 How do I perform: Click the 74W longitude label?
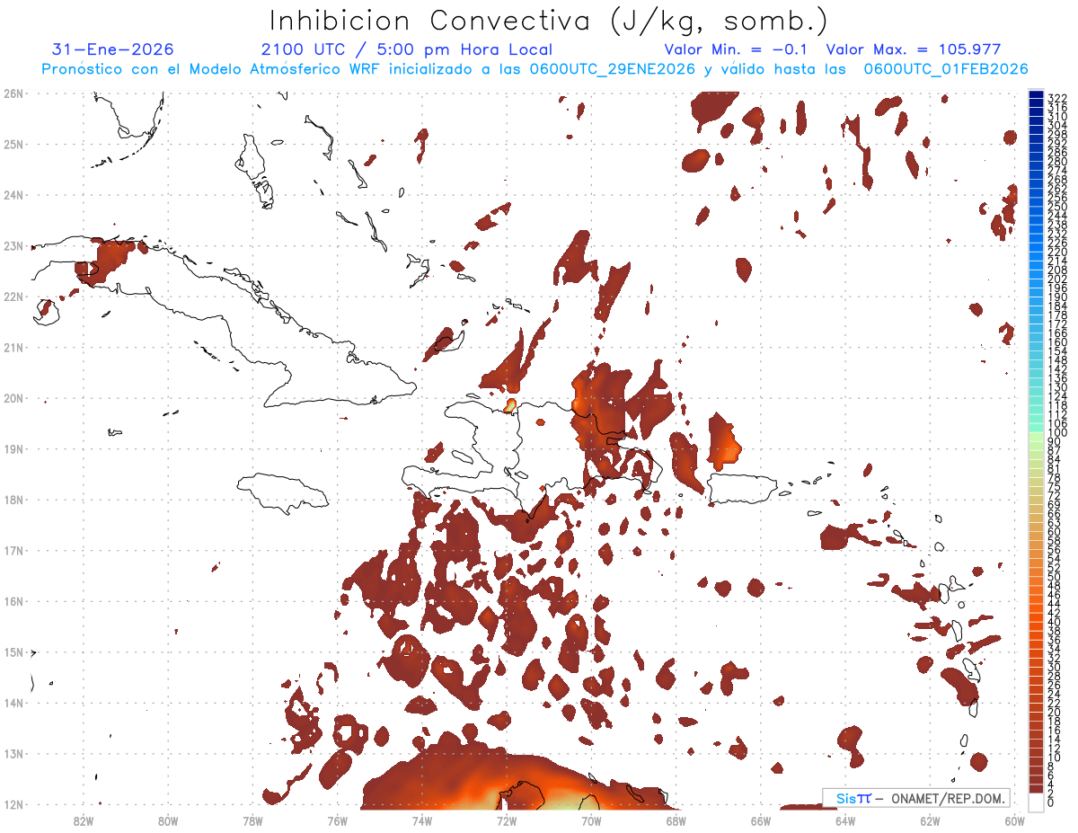(421, 820)
